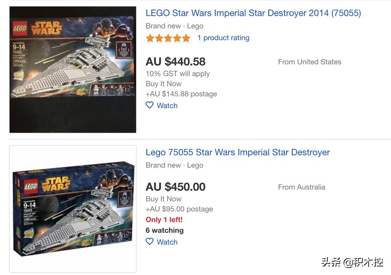Click the "6 watching" text
This screenshot has height=275, width=391.
pyautogui.click(x=164, y=230)
